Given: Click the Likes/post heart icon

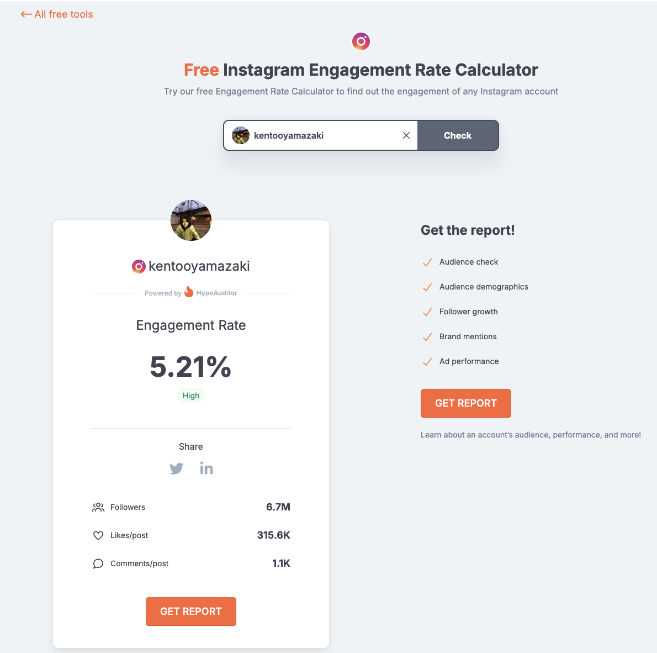Looking at the screenshot, I should [98, 535].
